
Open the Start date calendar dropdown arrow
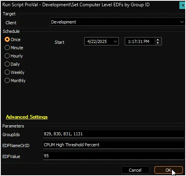coord(115,41)
